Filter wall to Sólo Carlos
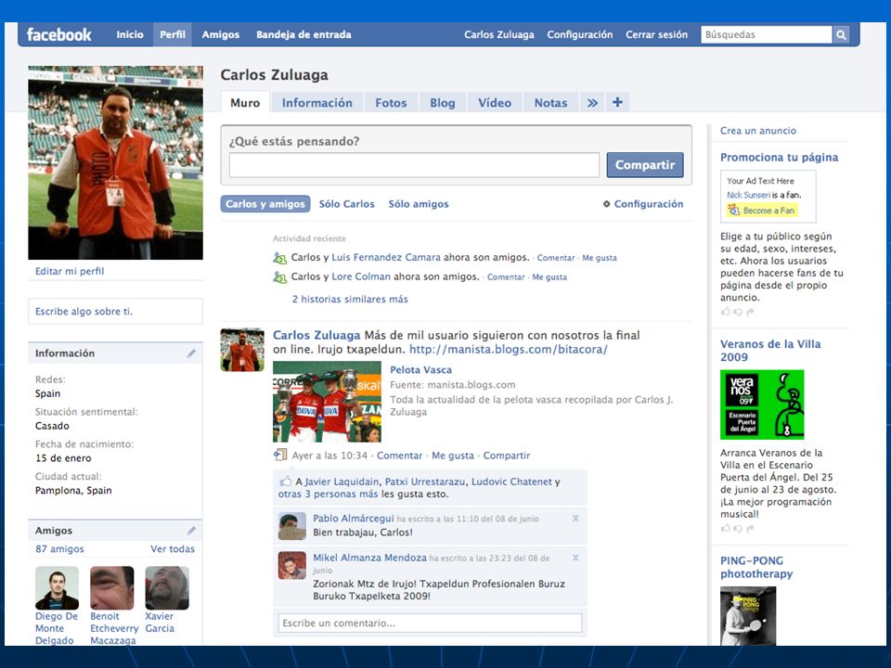Viewport: 891px width, 668px height. tap(346, 204)
